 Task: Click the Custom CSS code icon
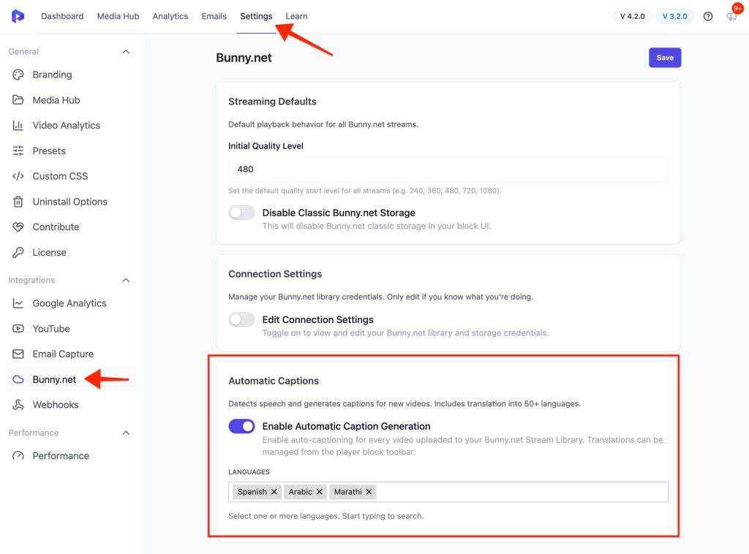(x=18, y=176)
